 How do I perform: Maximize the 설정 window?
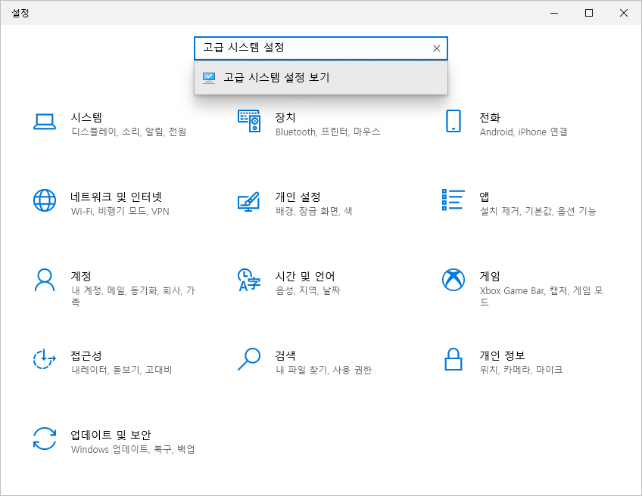589,13
